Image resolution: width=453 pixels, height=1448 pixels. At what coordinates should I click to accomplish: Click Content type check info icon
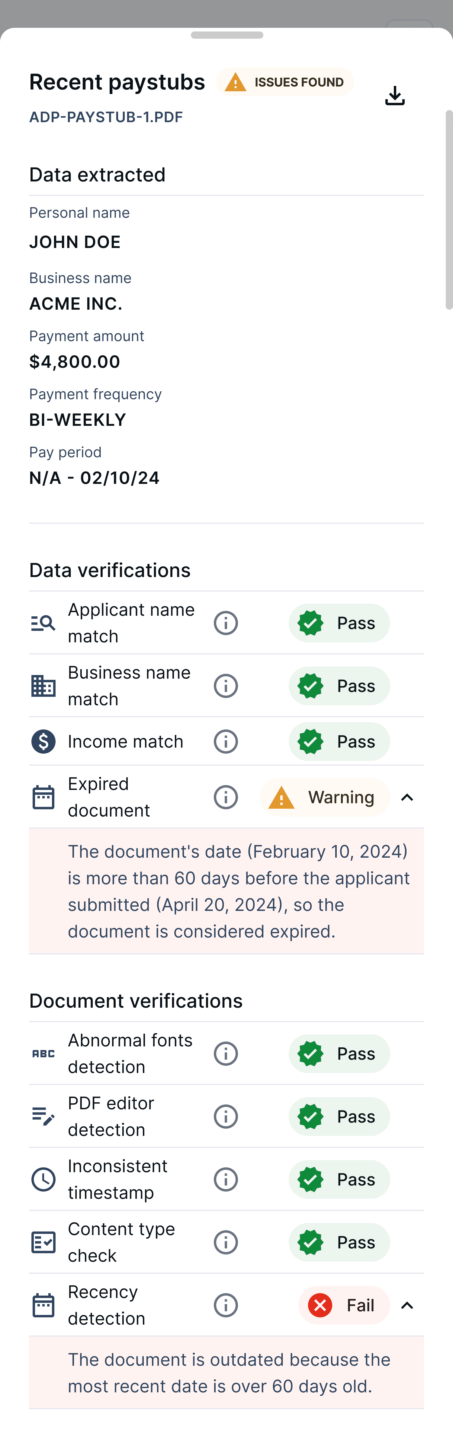(226, 1242)
